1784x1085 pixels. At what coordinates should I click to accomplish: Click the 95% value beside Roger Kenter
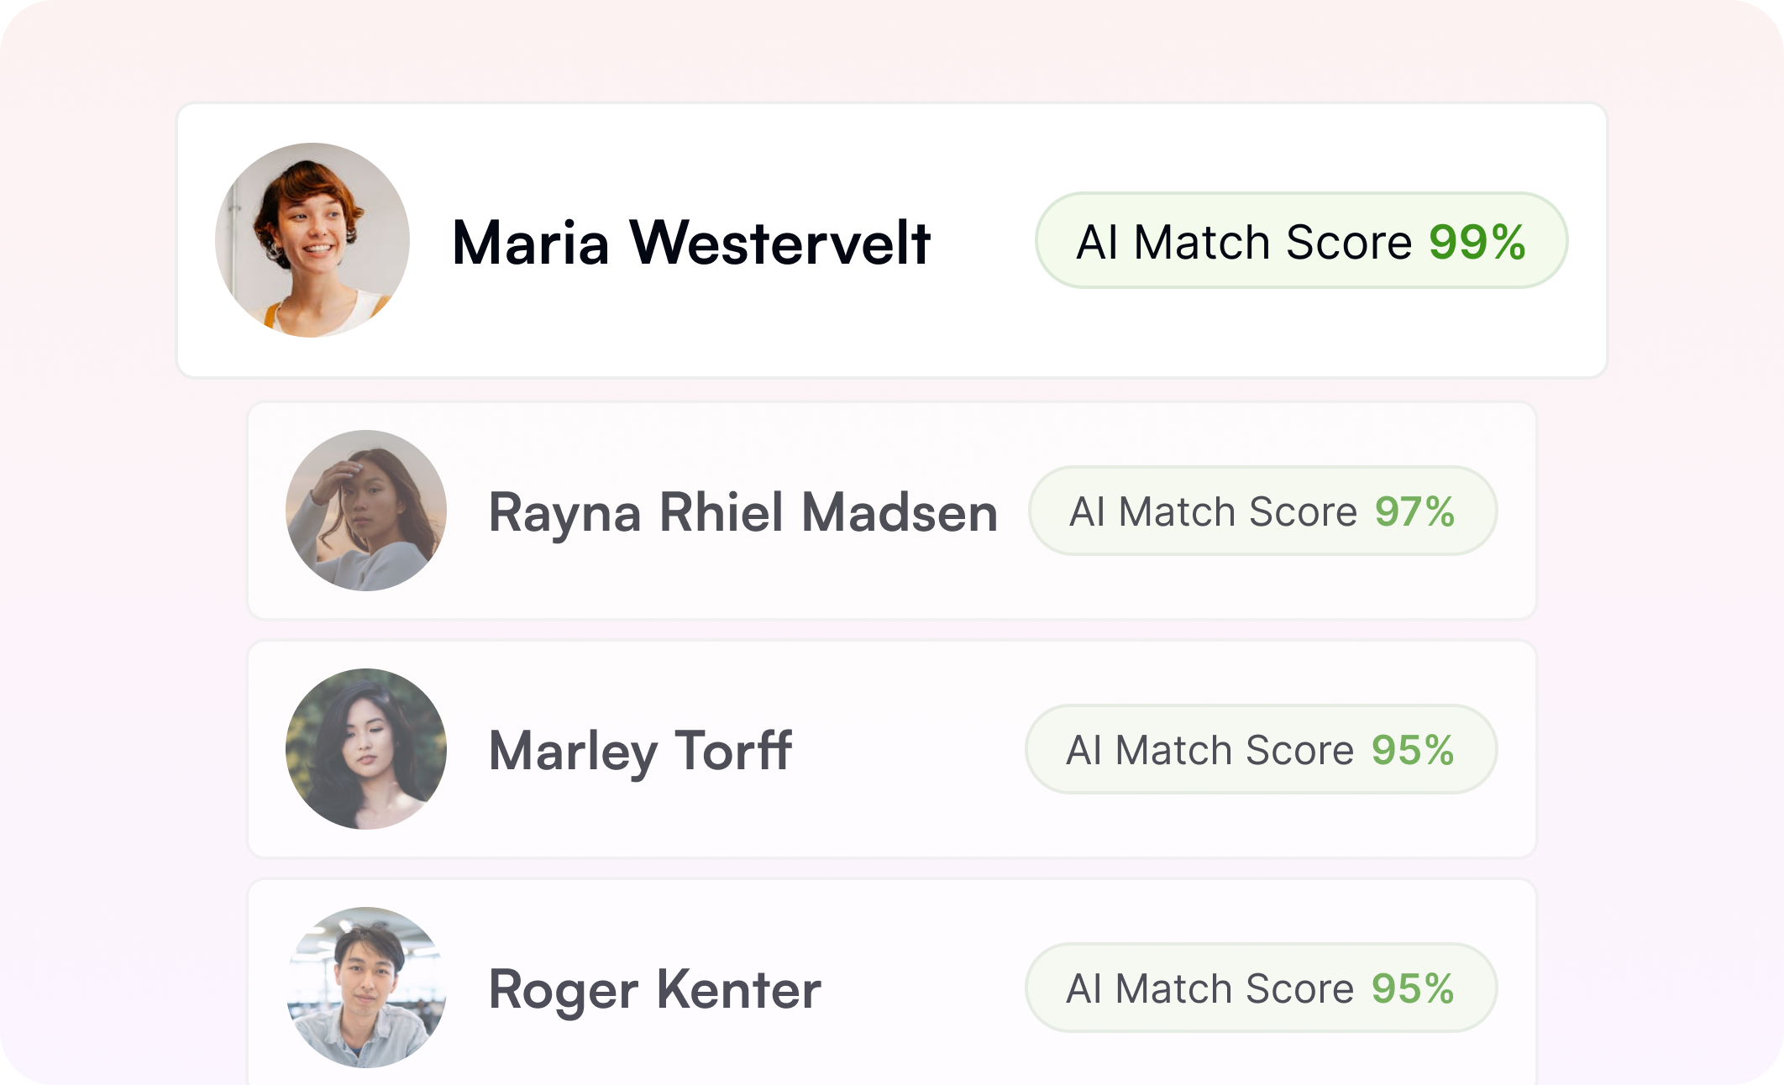(x=1413, y=989)
